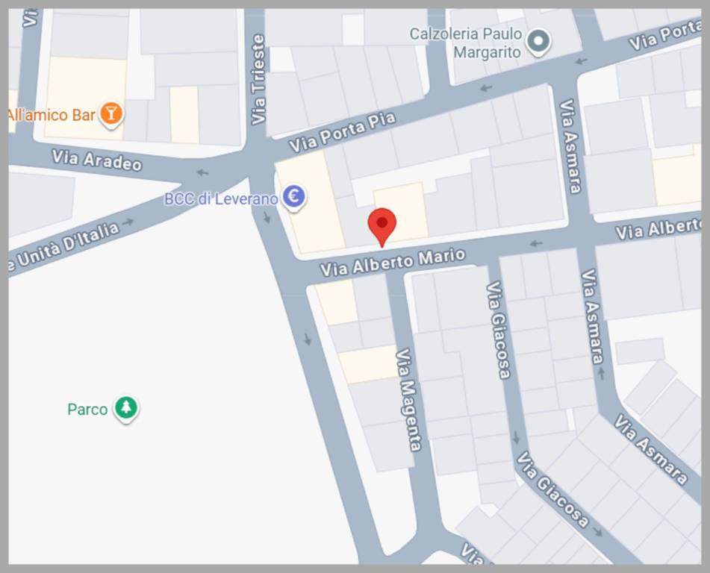Click the upward arrow on Via Asmara
This screenshot has width=710, height=573.
click(x=602, y=373)
